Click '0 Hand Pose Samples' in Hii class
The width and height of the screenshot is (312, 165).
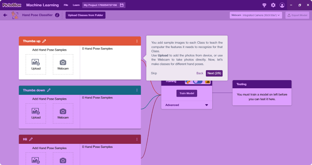(97, 147)
